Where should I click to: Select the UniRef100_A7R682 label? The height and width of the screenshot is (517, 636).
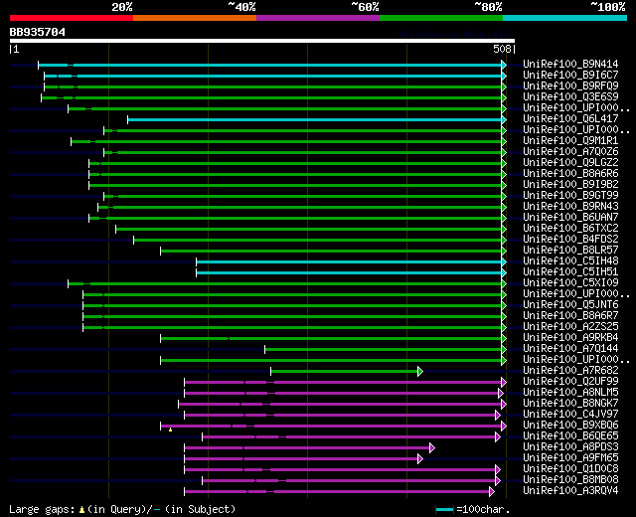tap(570, 371)
